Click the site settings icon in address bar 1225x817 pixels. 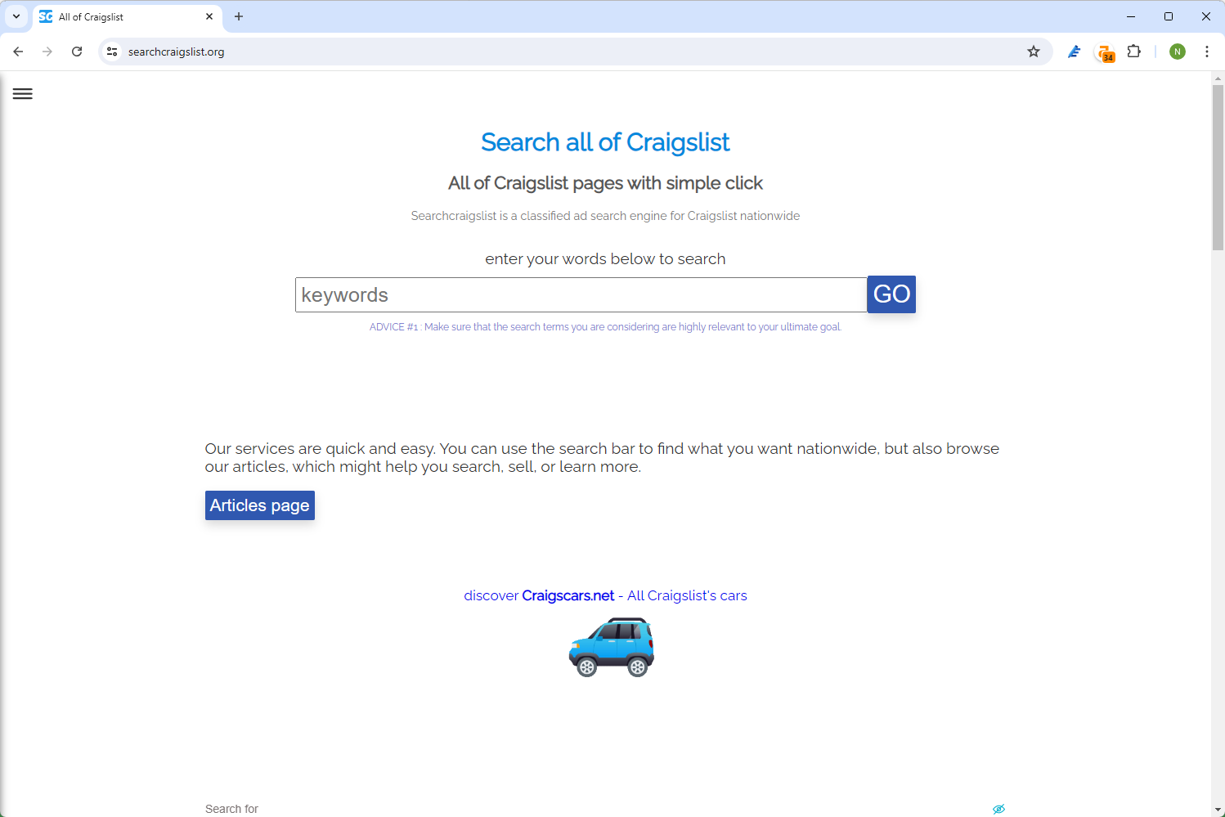pyautogui.click(x=111, y=51)
